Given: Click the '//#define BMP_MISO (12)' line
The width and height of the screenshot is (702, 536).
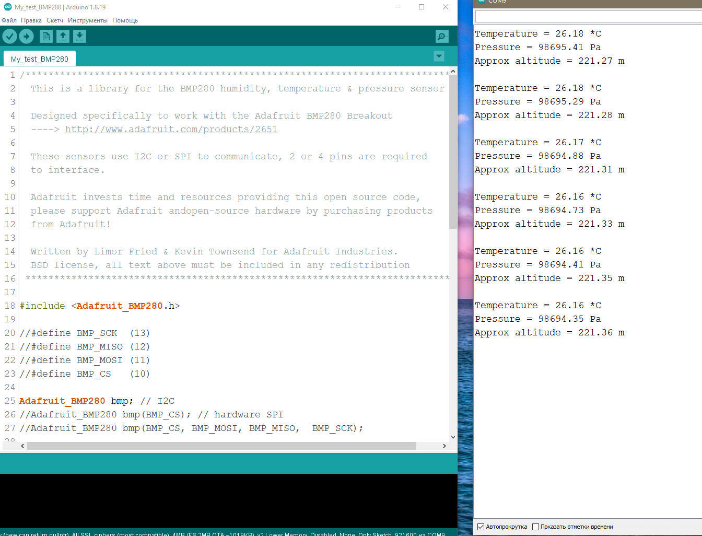Looking at the screenshot, I should 85,346.
